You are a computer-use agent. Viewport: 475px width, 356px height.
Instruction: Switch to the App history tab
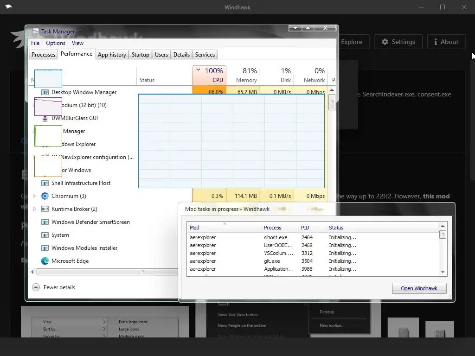[112, 55]
